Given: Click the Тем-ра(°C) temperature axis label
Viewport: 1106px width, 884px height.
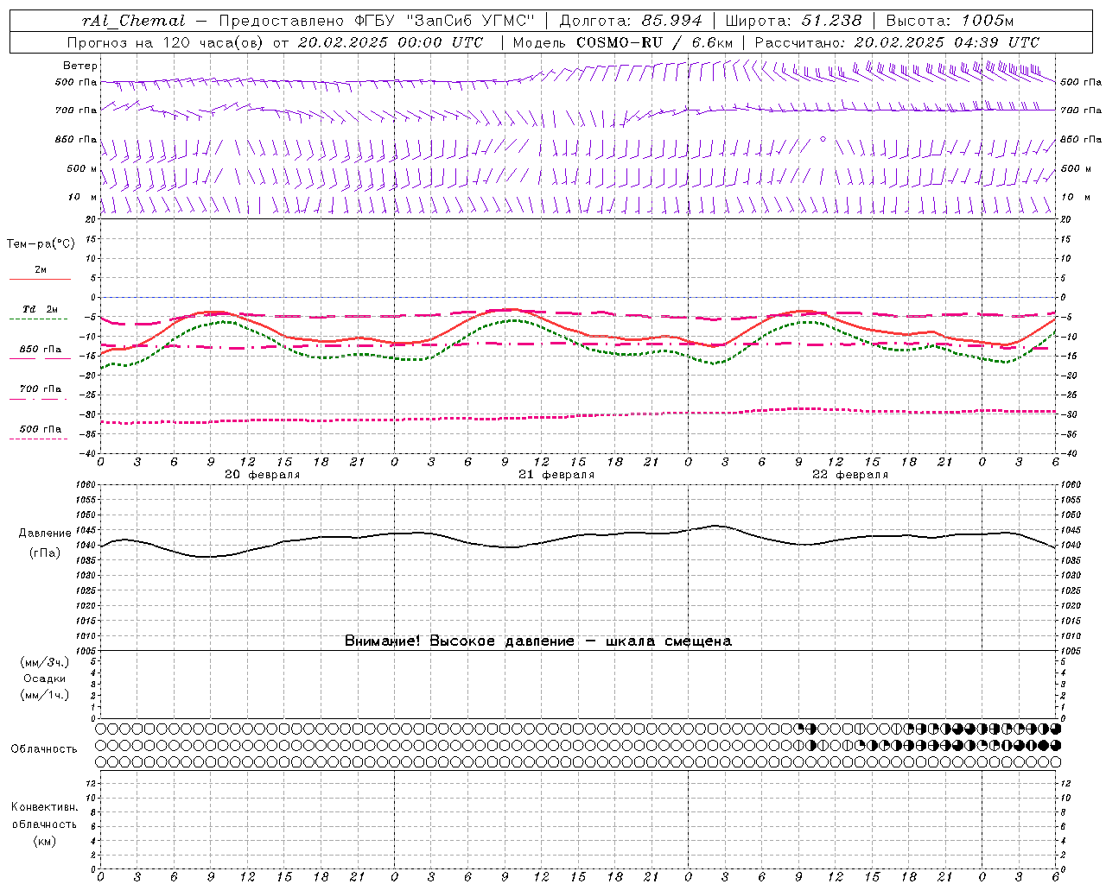Looking at the screenshot, I should [x=41, y=244].
